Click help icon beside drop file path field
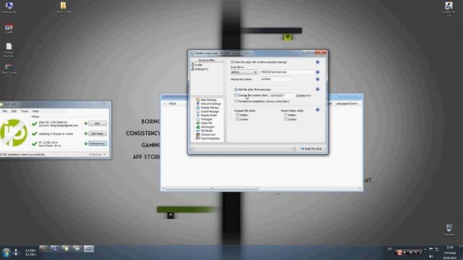Viewport: 463px width, 260px height. click(x=318, y=72)
